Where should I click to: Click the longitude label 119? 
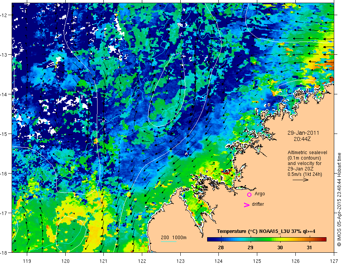click(27, 261)
